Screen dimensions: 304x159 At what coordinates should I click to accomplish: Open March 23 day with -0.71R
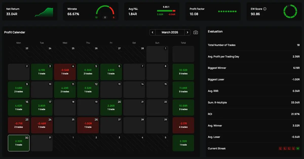[x=19, y=125]
